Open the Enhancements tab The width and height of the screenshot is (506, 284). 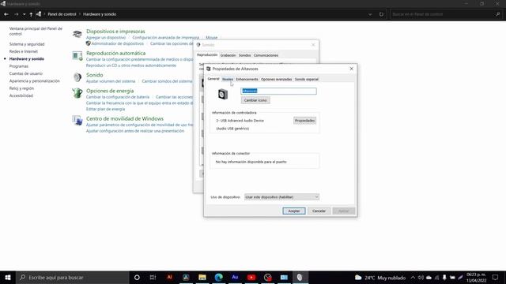point(247,79)
